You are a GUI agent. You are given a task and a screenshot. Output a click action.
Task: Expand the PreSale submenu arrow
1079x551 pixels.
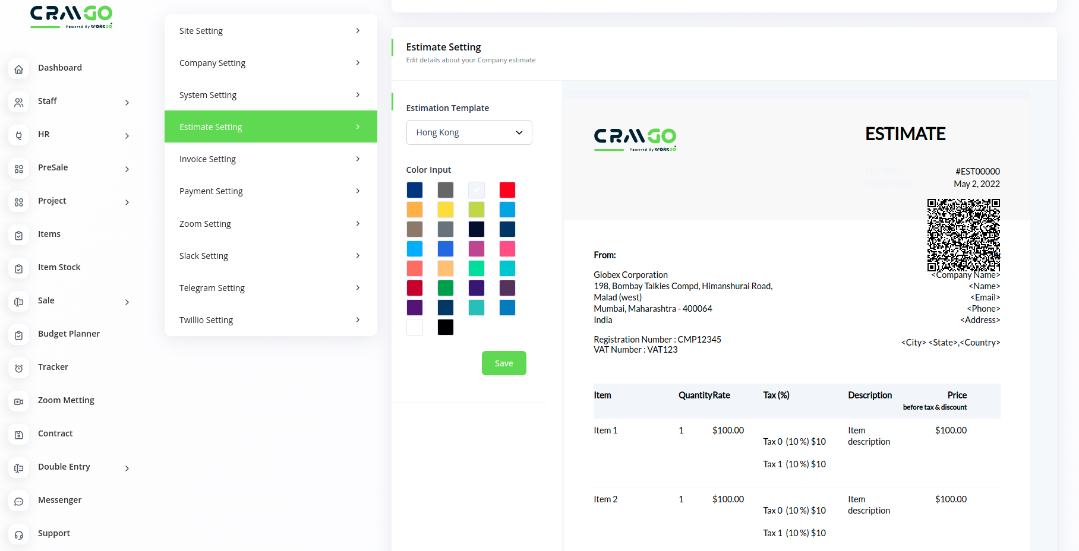pos(127,169)
